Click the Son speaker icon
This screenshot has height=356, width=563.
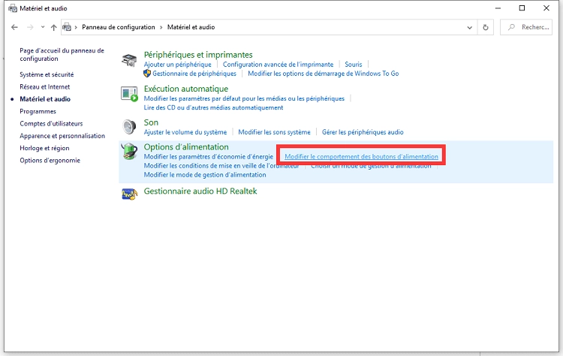click(130, 126)
